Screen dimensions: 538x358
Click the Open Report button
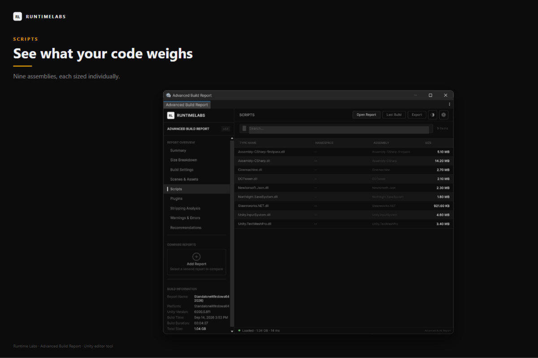coord(366,115)
